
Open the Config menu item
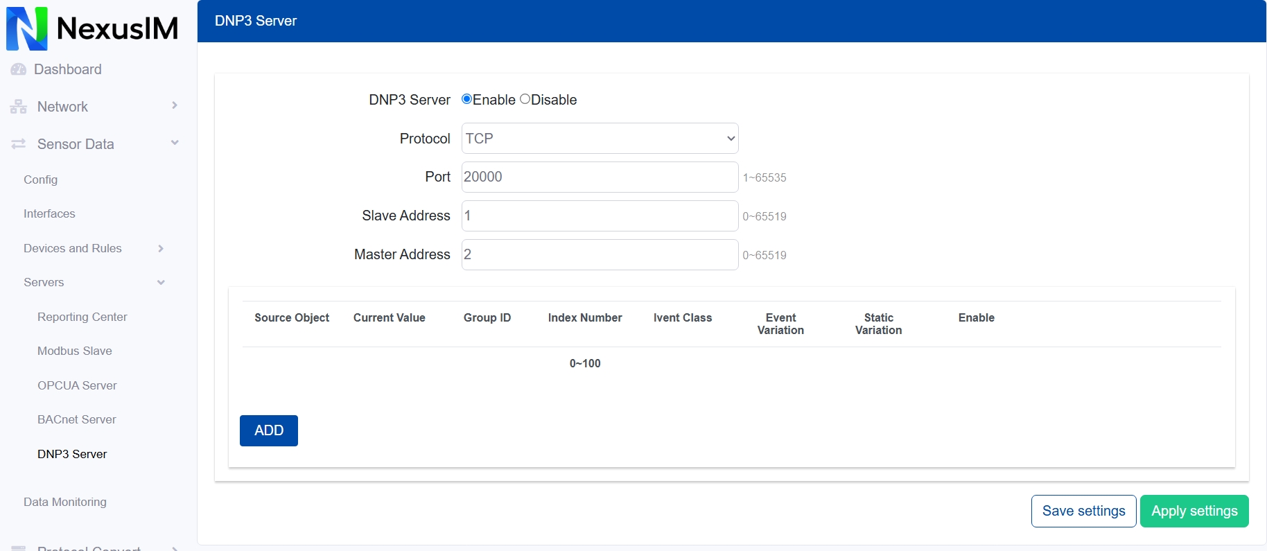click(40, 180)
